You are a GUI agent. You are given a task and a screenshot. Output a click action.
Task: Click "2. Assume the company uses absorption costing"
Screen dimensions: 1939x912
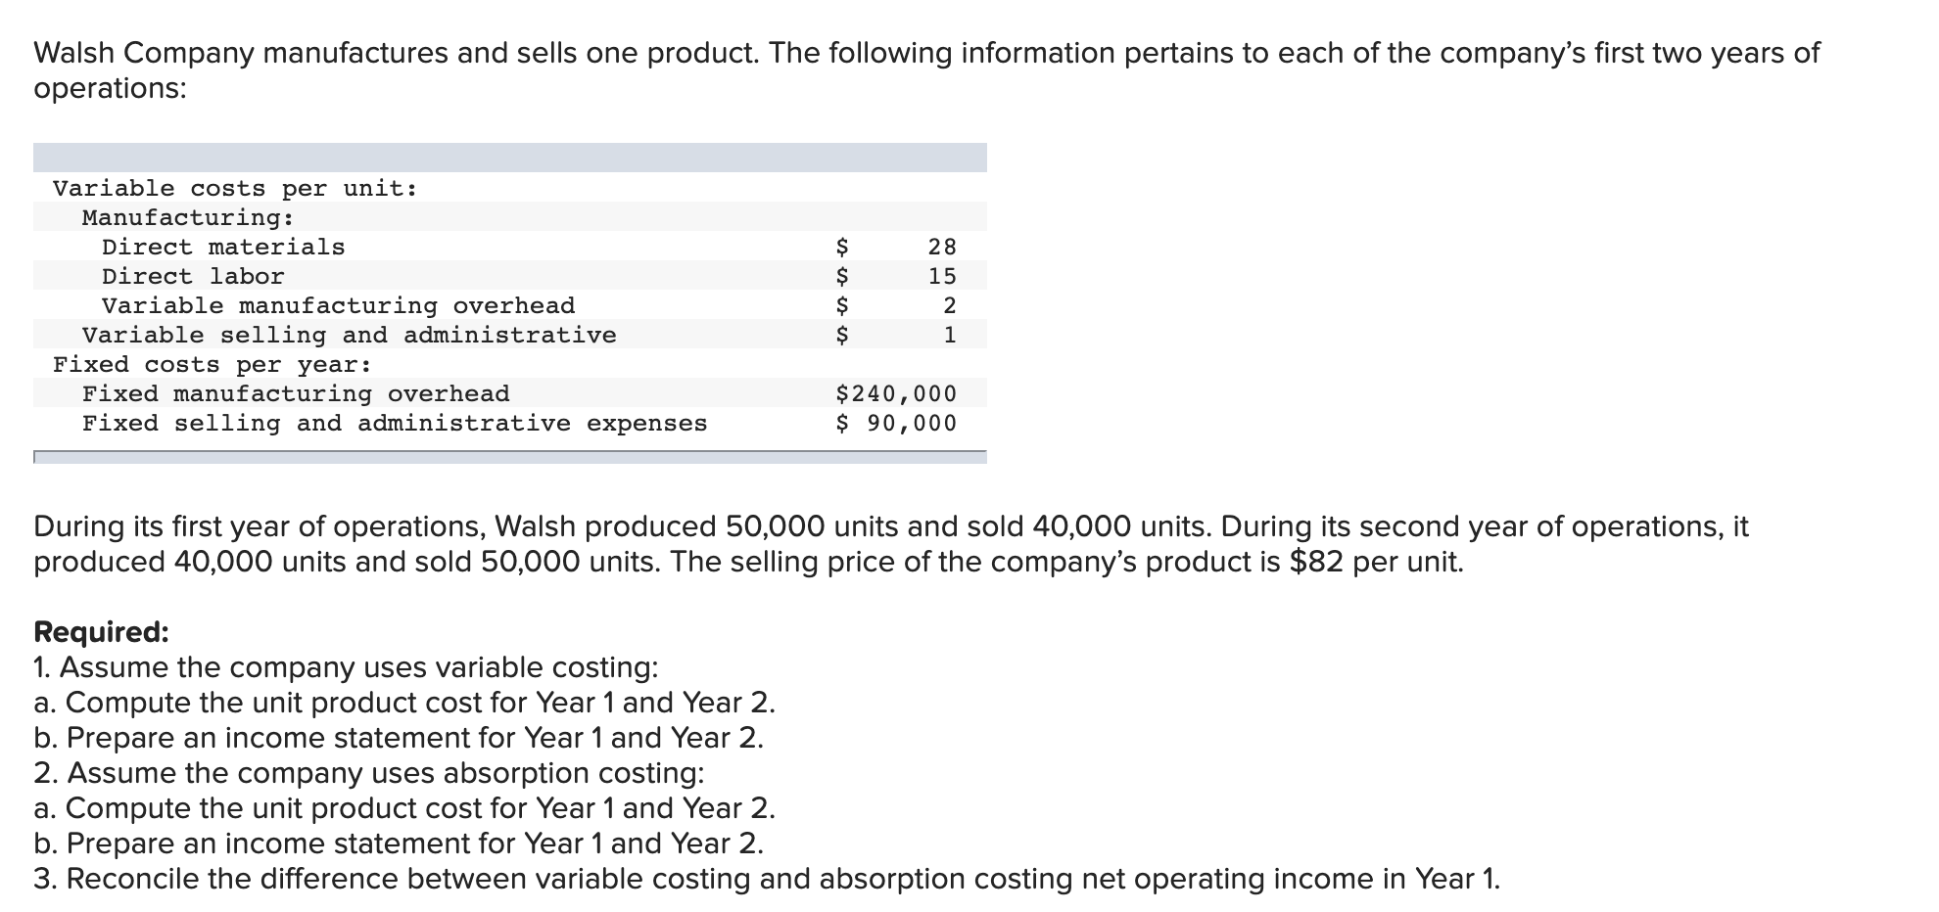click(x=368, y=773)
